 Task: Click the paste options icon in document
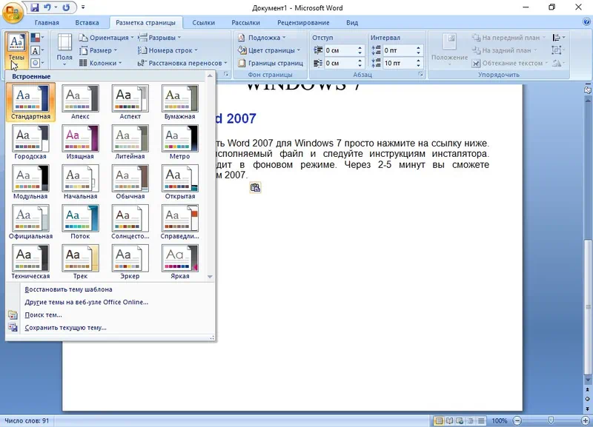[x=255, y=188]
